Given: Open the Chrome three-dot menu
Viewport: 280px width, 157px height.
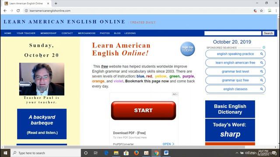Looking at the screenshot, I should pos(276,10).
